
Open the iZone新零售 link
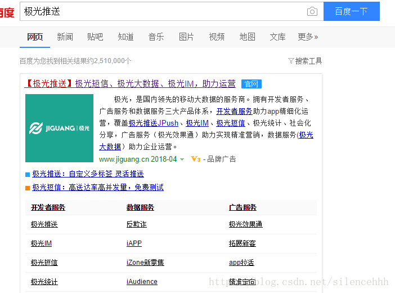point(145,263)
